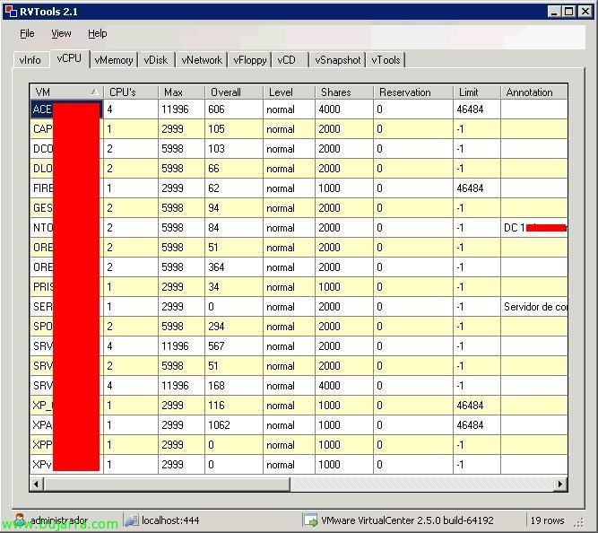Click VMware VirtualCenter 2.5.0 build text
Viewport: 598px width, 533px height.
407,520
